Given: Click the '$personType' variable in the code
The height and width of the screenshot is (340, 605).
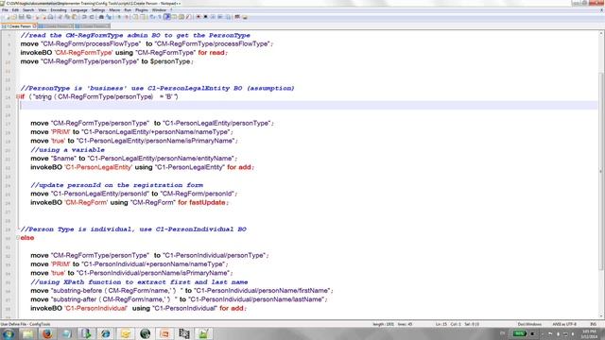Looking at the screenshot, I should point(170,61).
